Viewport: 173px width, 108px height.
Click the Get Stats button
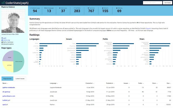[x=167, y=3]
